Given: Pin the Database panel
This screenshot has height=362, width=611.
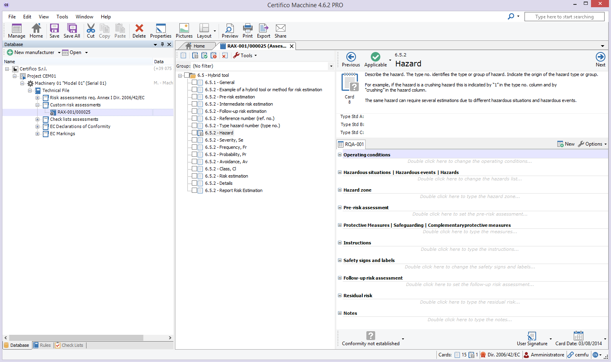Looking at the screenshot, I should click(162, 44).
